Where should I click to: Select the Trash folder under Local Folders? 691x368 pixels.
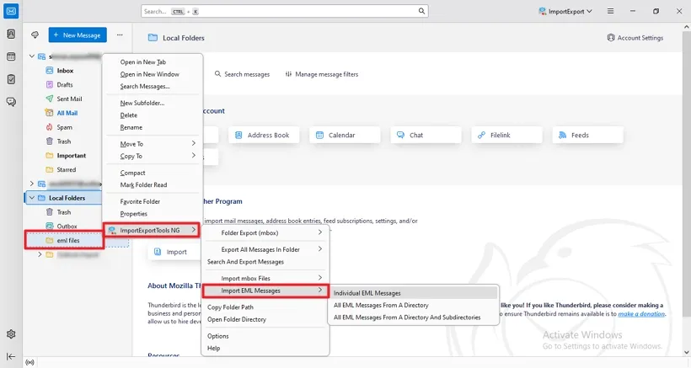pyautogui.click(x=63, y=212)
